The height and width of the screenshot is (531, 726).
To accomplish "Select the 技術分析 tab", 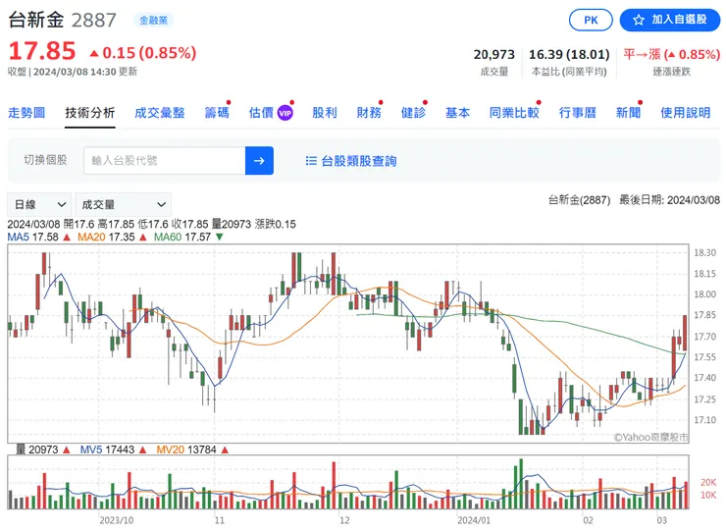I will pos(90,113).
